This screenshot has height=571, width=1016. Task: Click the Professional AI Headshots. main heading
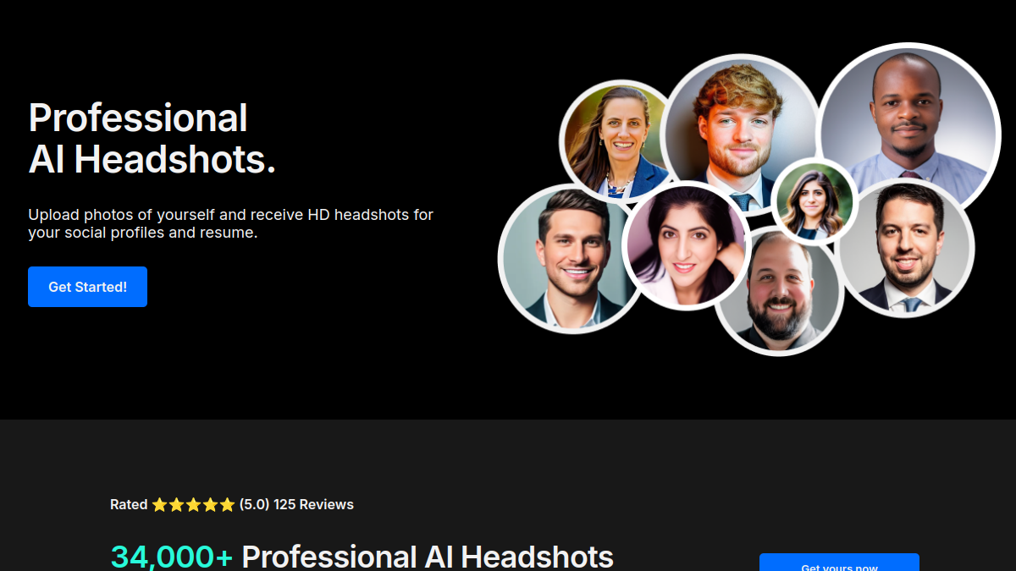[x=152, y=138]
